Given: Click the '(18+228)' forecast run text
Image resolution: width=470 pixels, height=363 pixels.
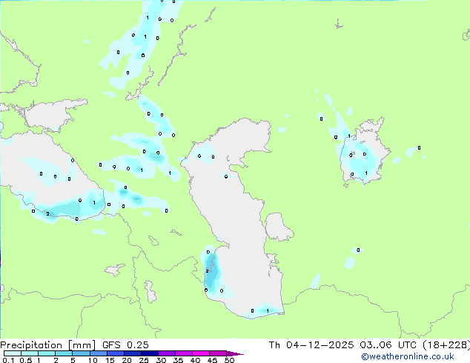Looking at the screenshot, I should (x=446, y=345).
